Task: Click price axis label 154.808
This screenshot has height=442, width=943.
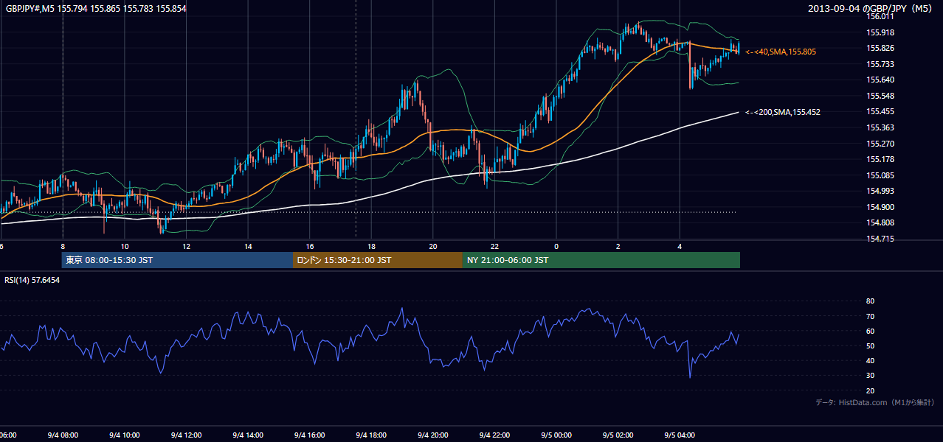Action: pyautogui.click(x=881, y=223)
